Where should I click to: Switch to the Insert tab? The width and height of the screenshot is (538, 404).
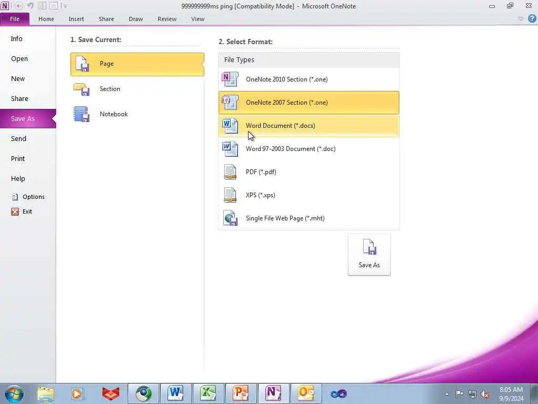tap(76, 19)
